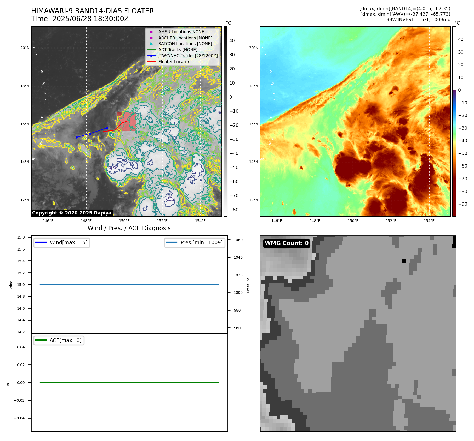
Task: Click the red Floater Locater legend line
Action: point(151,62)
